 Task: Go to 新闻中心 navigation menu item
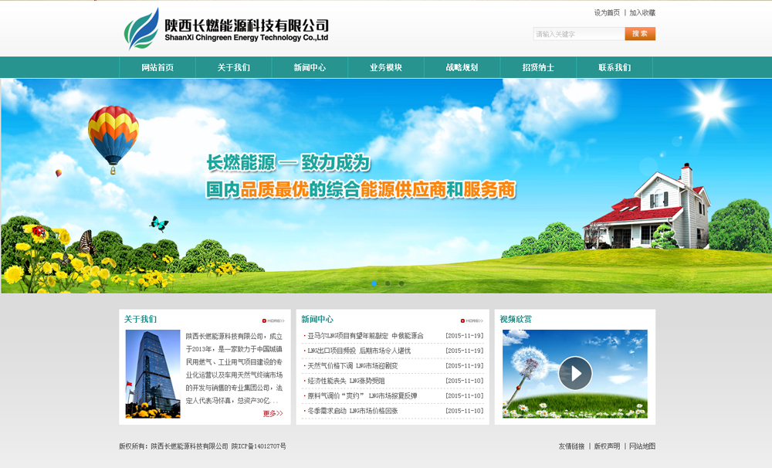coord(310,68)
